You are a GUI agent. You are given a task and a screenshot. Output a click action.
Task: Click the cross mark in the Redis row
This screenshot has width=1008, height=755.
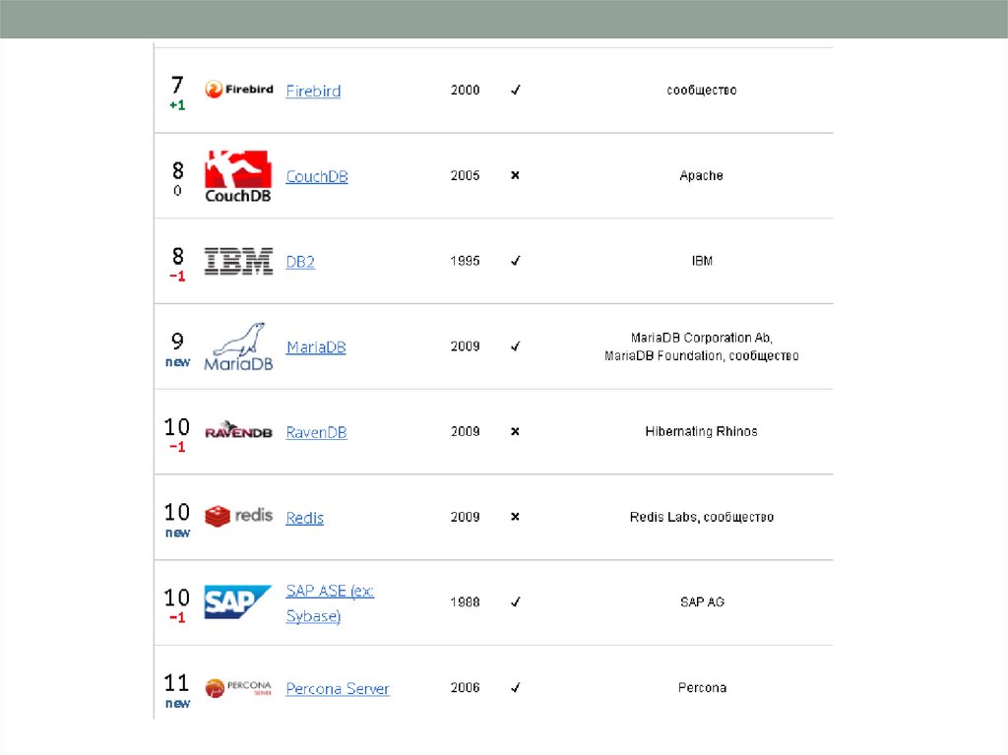click(x=515, y=517)
